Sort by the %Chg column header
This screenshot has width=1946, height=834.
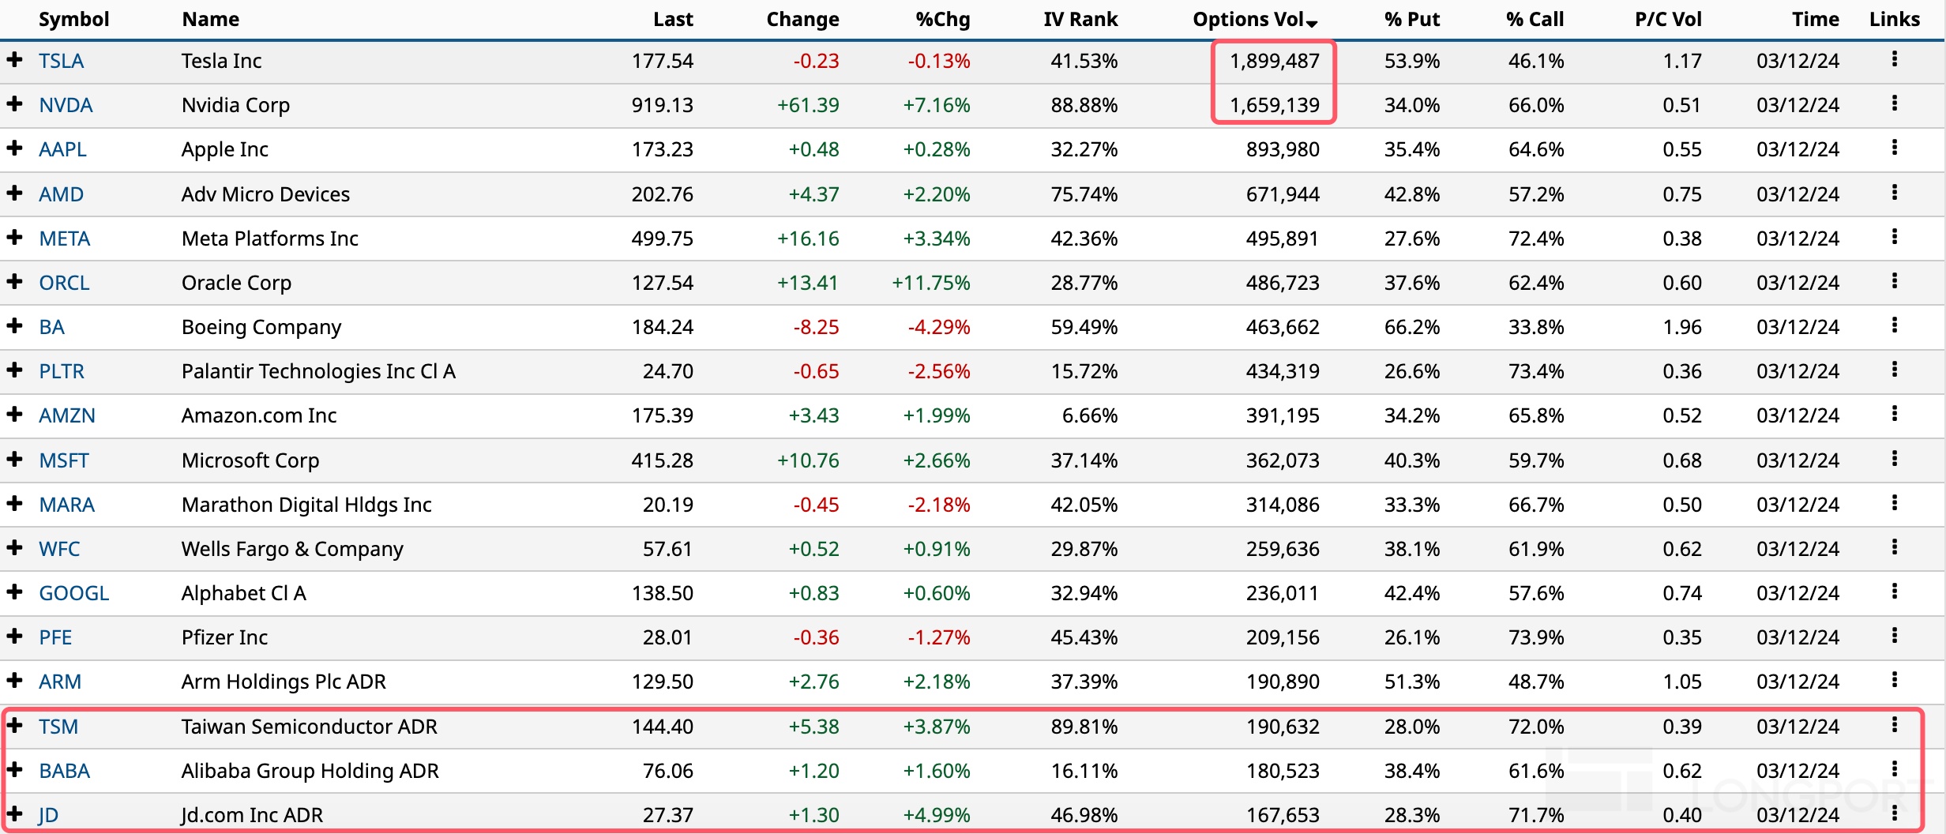point(942,19)
